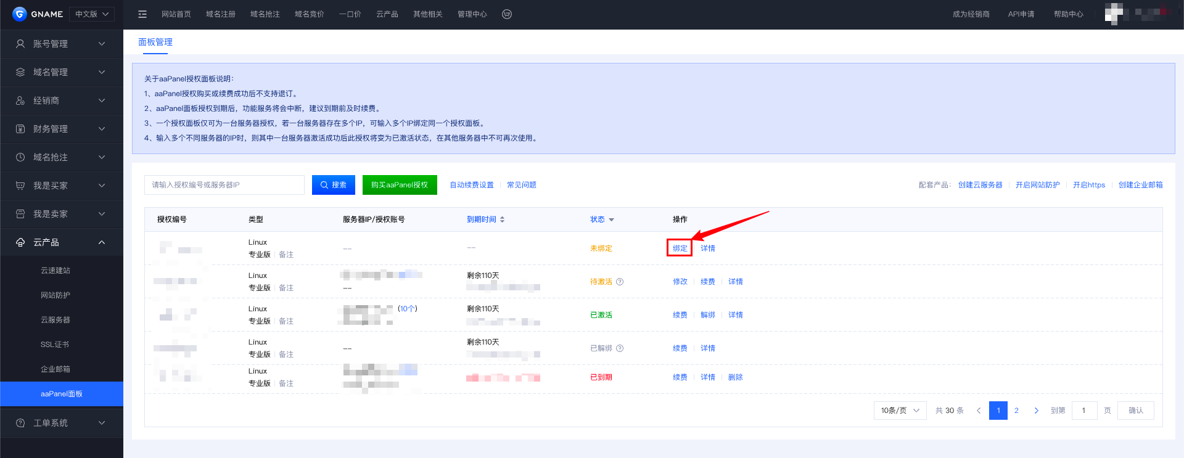Open 网站首页 in top navigation
The height and width of the screenshot is (458, 1184).
click(176, 14)
